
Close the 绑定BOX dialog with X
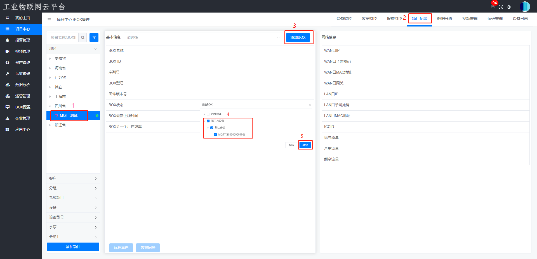click(310, 105)
